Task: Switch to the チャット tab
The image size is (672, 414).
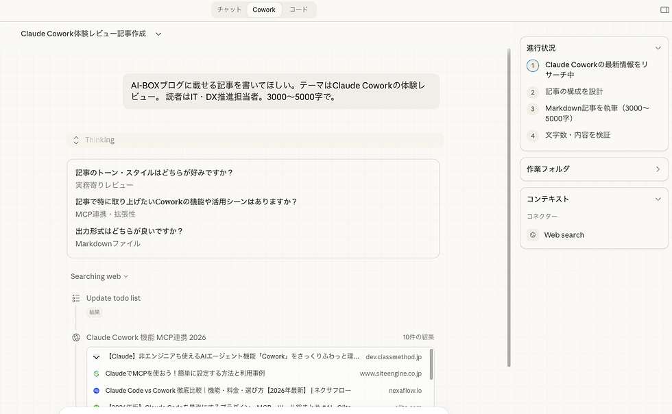Action: pos(229,10)
